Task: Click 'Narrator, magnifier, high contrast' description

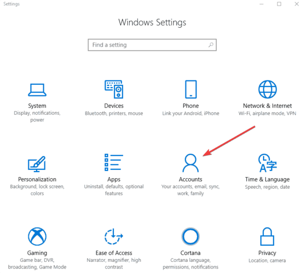Action: coord(114,264)
